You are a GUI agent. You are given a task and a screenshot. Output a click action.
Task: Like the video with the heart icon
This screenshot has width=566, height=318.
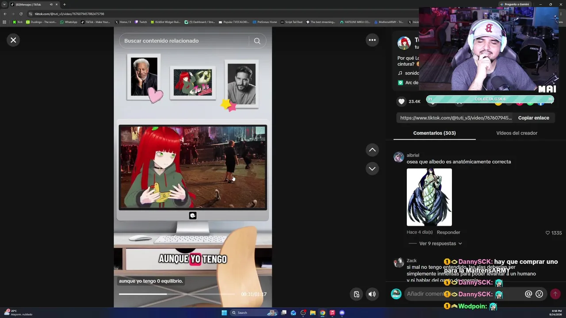(x=401, y=102)
